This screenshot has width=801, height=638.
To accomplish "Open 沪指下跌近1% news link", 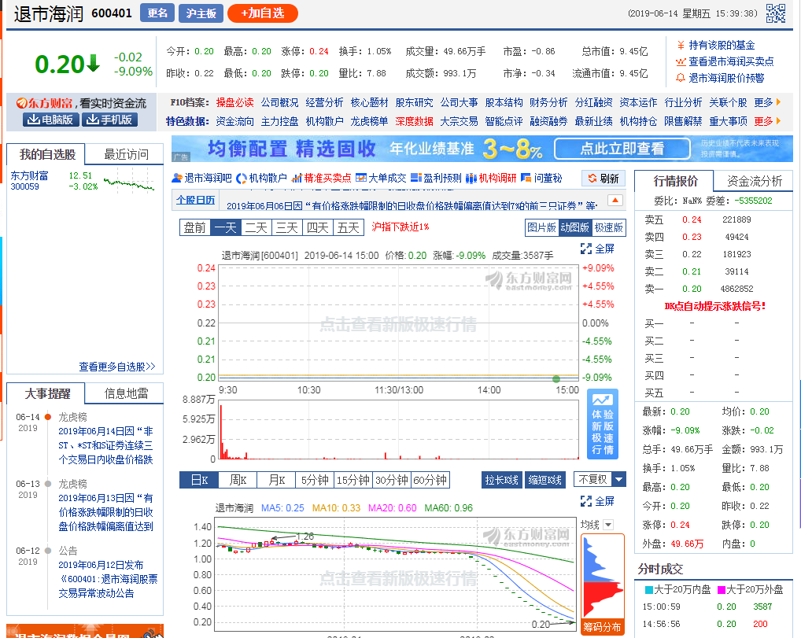I will [400, 227].
